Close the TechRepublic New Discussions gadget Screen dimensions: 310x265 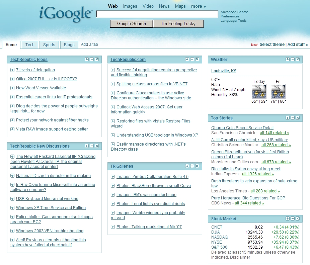click(x=97, y=146)
